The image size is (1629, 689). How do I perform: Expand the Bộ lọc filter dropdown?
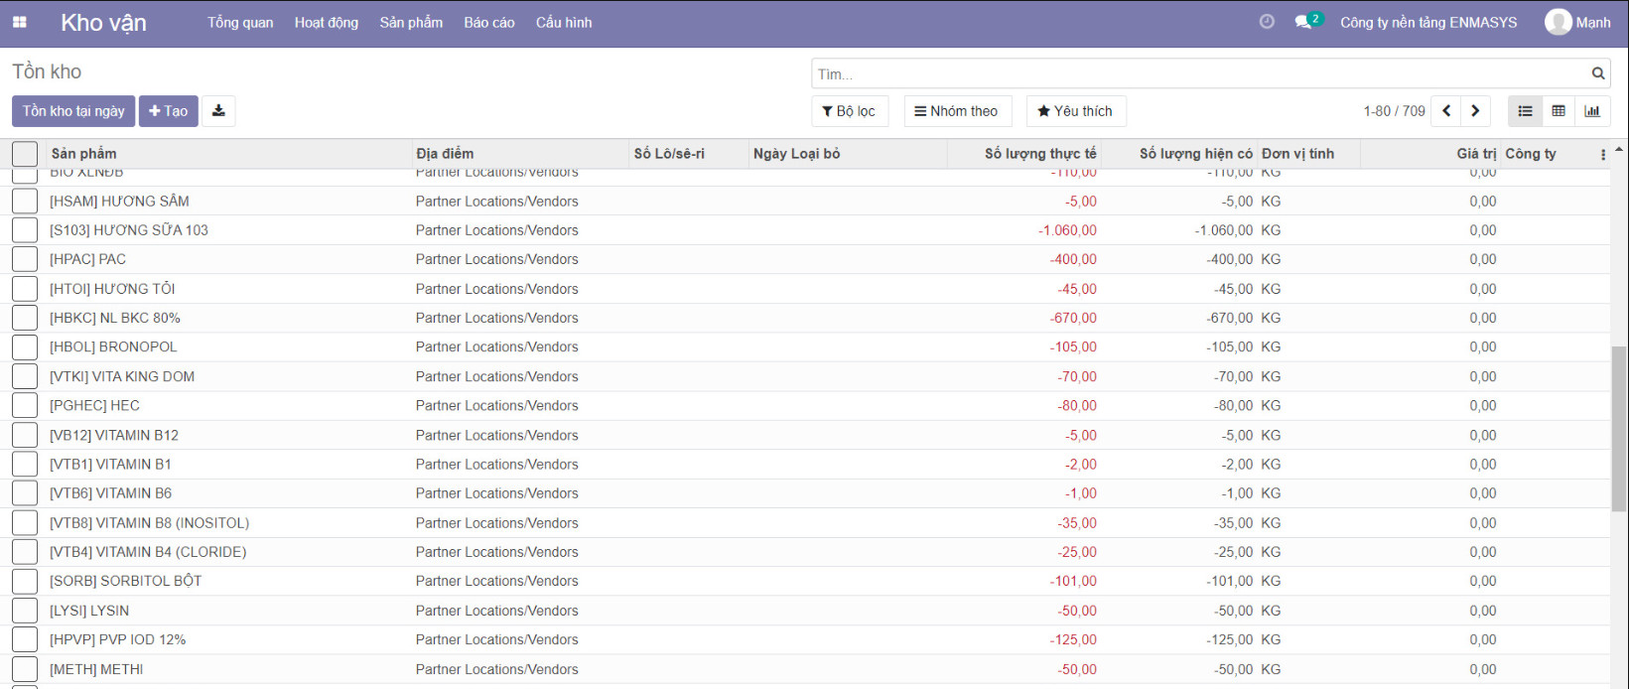point(849,111)
